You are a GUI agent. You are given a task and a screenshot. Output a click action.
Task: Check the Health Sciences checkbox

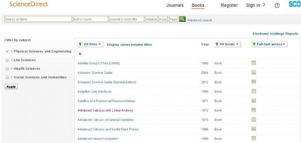click(7, 69)
